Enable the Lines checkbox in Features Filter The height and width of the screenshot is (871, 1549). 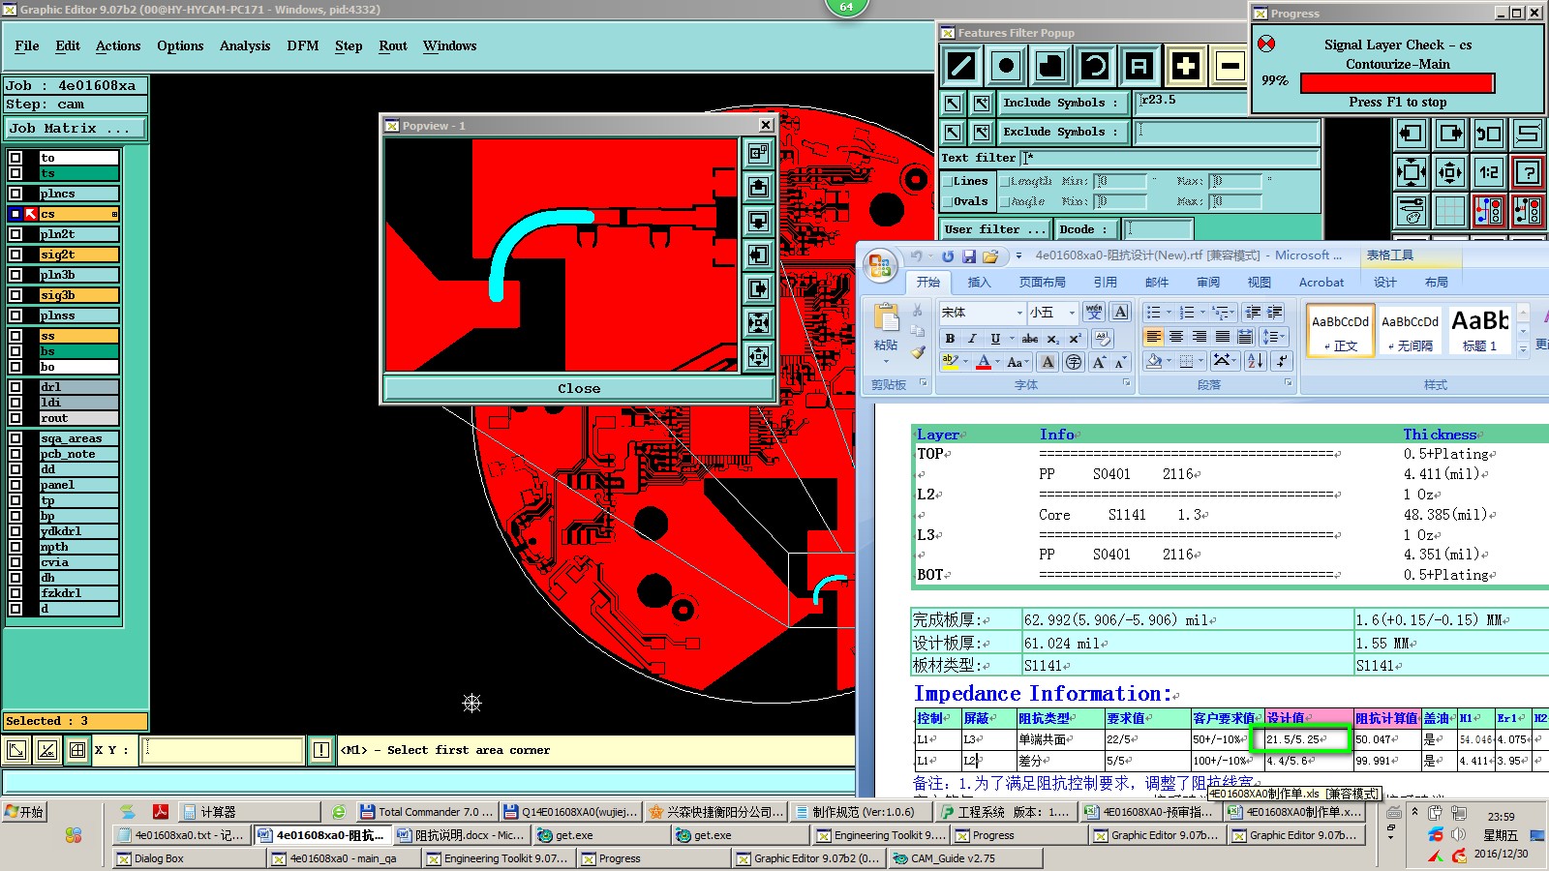tap(948, 181)
